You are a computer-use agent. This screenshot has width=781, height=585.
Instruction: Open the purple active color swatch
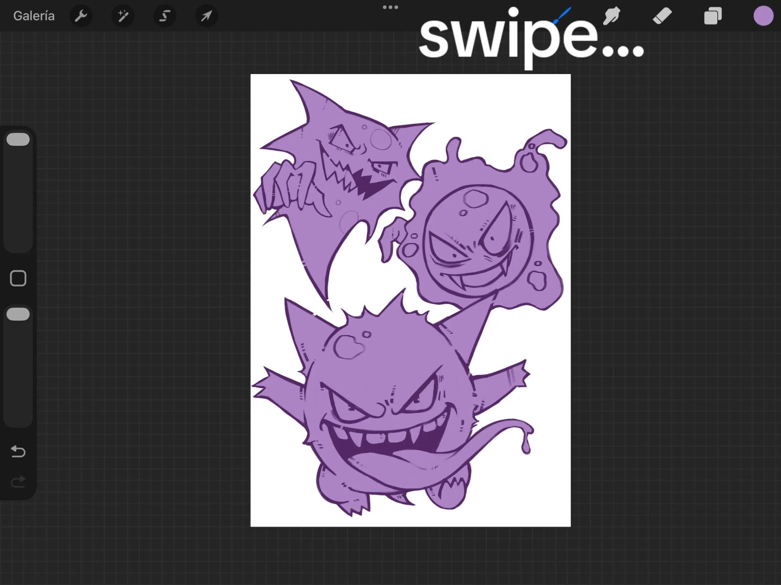tap(763, 16)
